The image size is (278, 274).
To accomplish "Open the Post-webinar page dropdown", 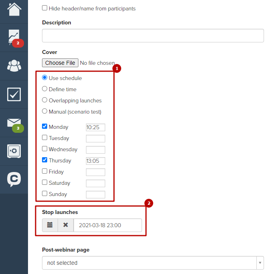I will pos(153,263).
